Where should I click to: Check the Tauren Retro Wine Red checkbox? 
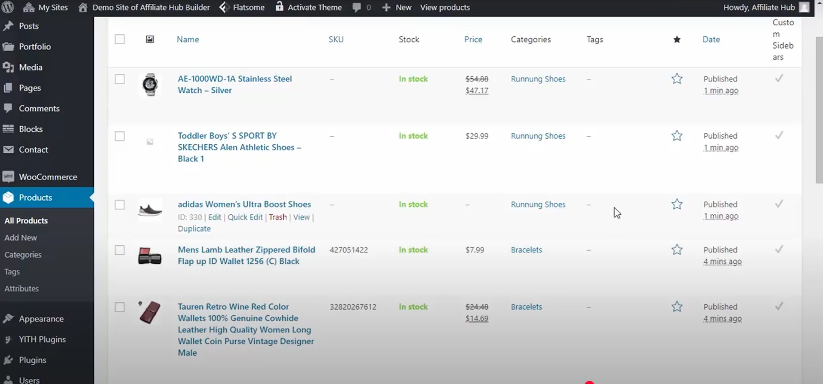120,307
